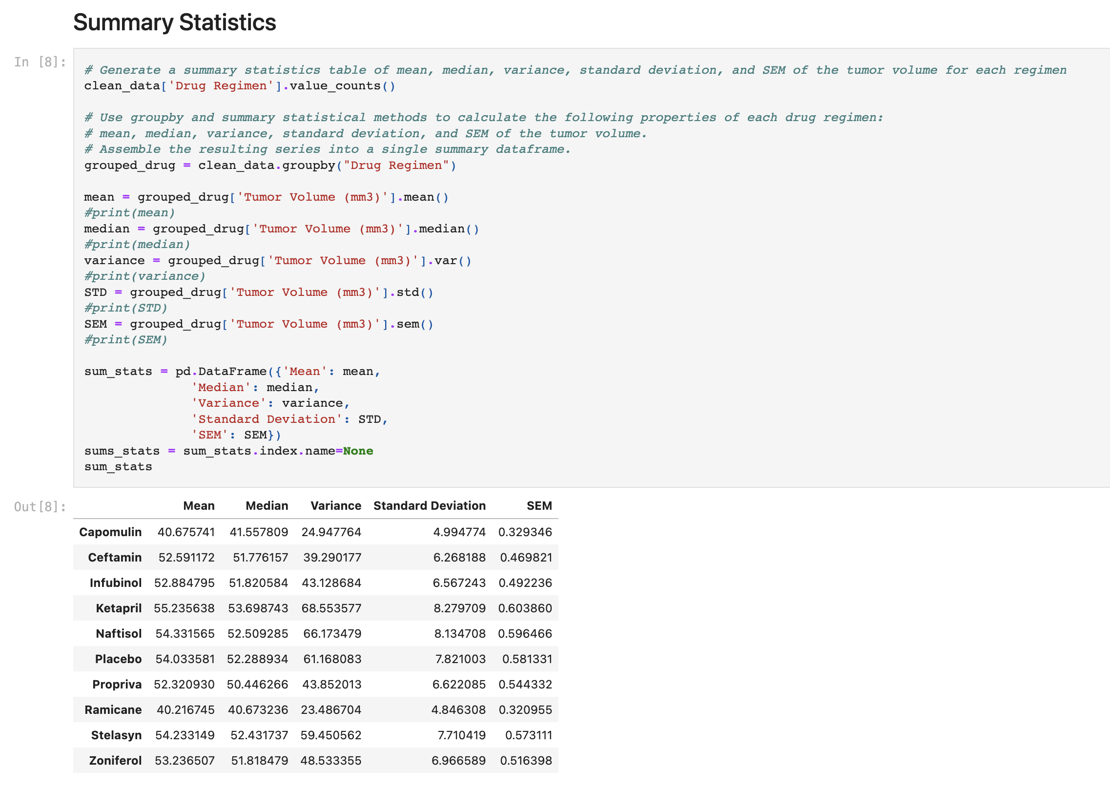Click the pd.DataFrame code line

(x=232, y=372)
